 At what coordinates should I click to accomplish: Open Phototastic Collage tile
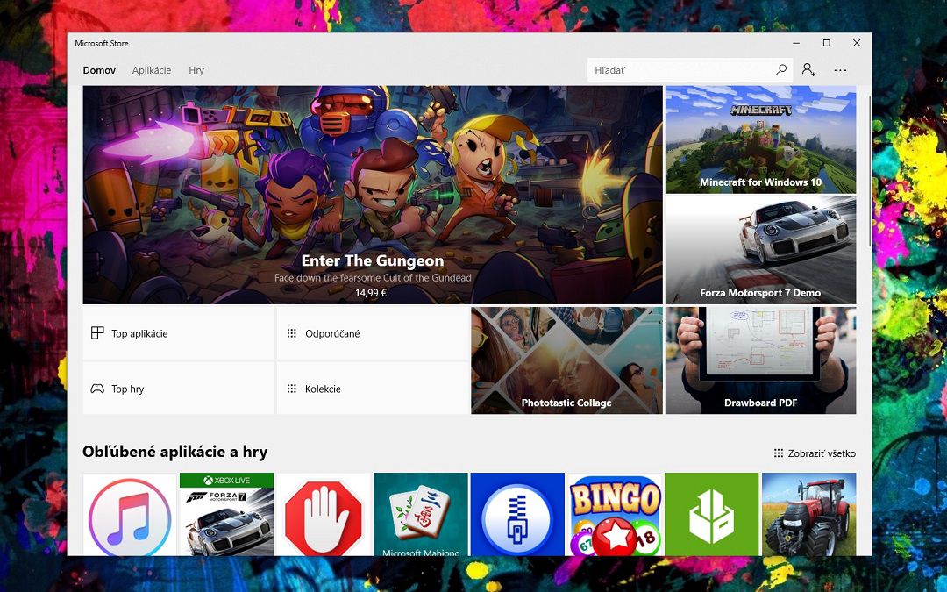(566, 360)
